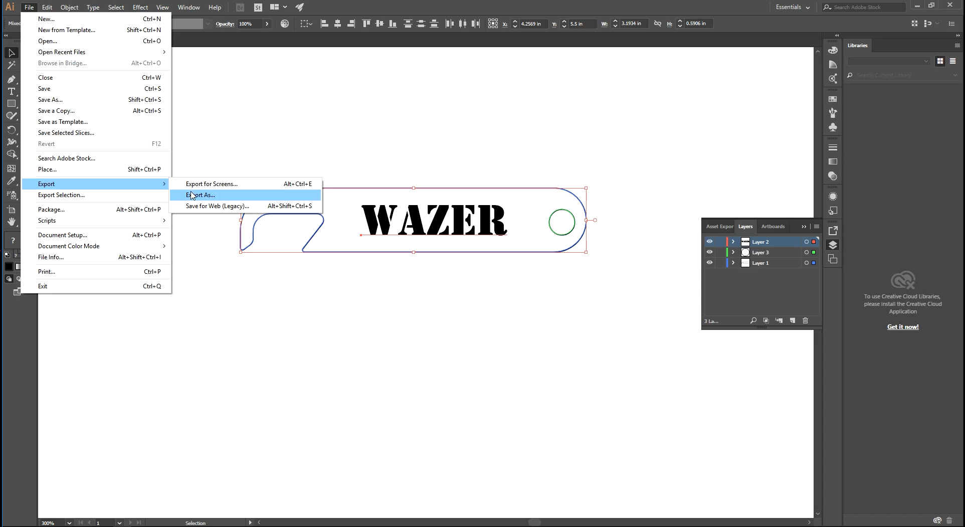
Task: Click the black fill color swatch
Action: [9, 266]
